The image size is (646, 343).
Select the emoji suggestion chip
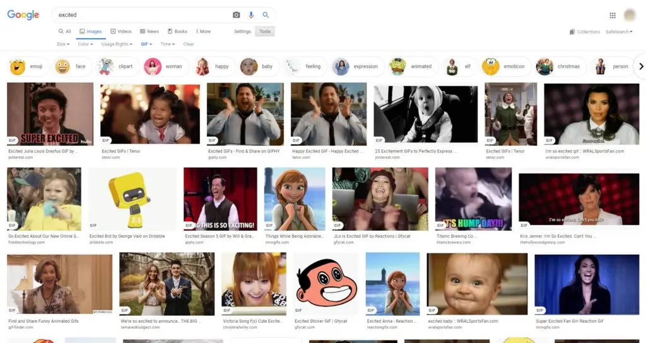click(27, 66)
